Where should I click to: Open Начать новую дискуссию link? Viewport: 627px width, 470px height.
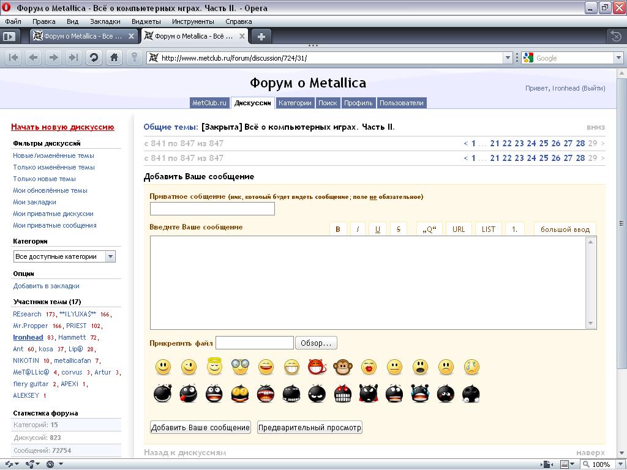[x=62, y=127]
